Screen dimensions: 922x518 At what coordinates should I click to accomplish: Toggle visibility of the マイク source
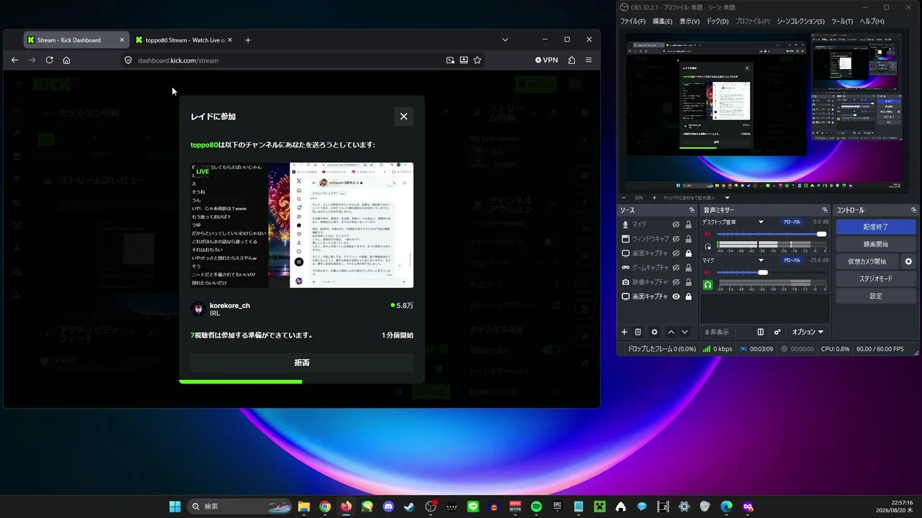tap(676, 224)
